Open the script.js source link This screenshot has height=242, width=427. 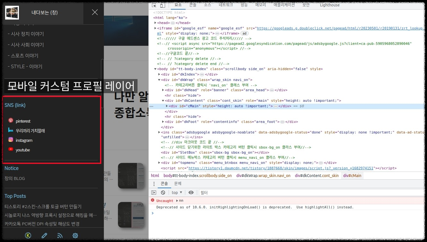point(281,168)
